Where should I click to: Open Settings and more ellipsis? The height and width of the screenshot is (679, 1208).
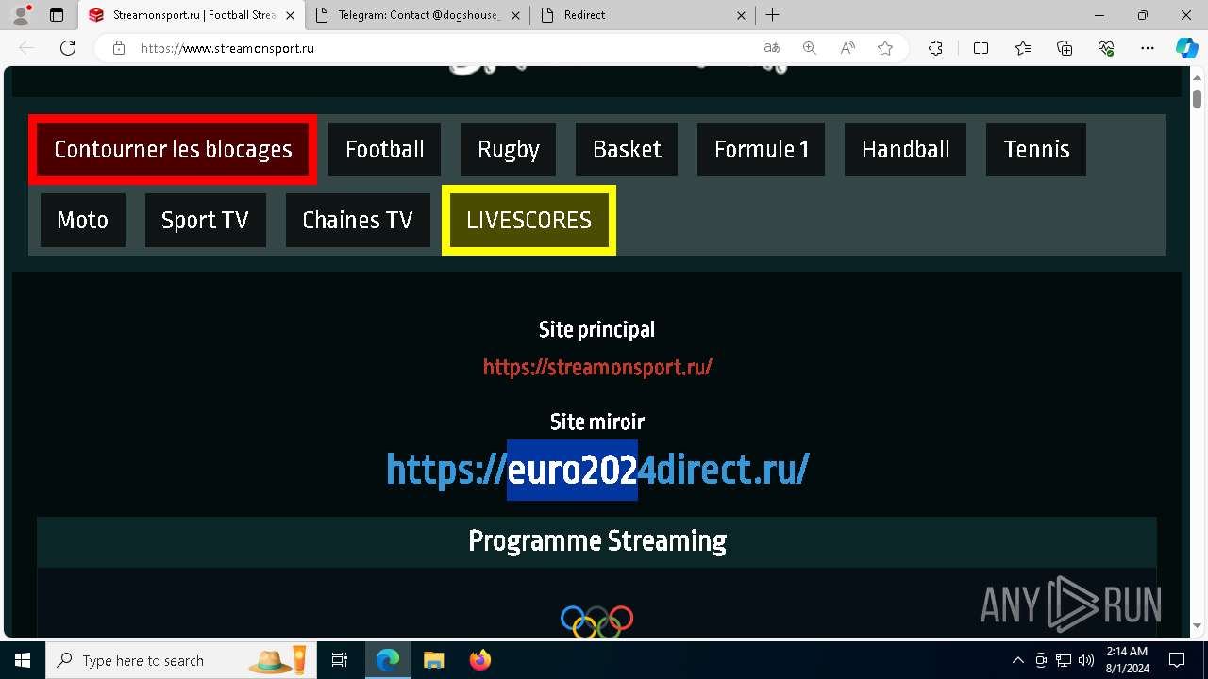click(x=1148, y=48)
